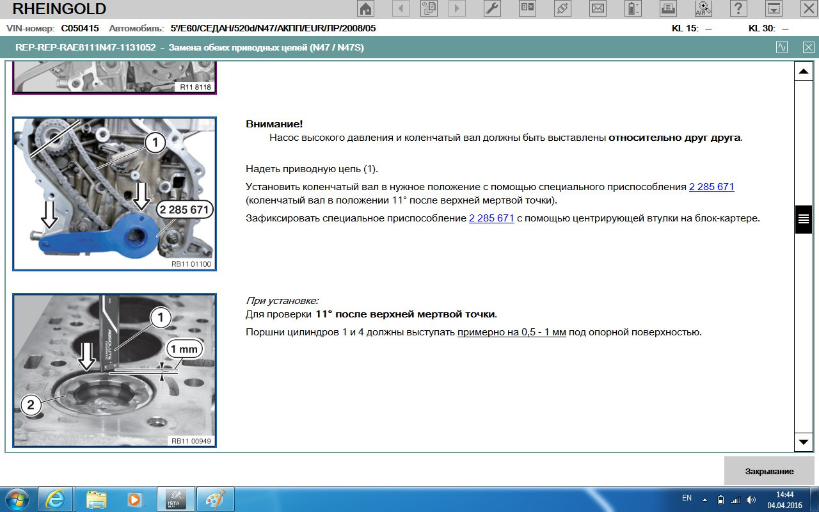Open the envelope feedback icon
819x512 pixels.
pyautogui.click(x=598, y=8)
